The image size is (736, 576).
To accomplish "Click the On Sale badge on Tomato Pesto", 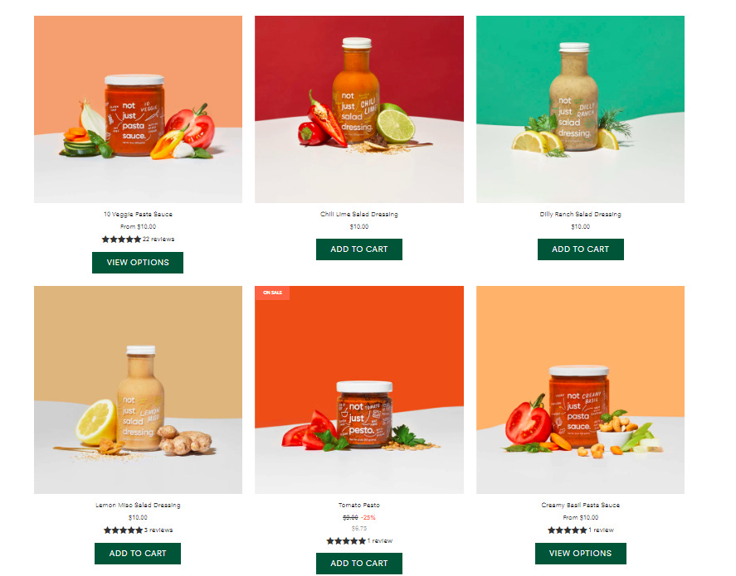I will [272, 293].
